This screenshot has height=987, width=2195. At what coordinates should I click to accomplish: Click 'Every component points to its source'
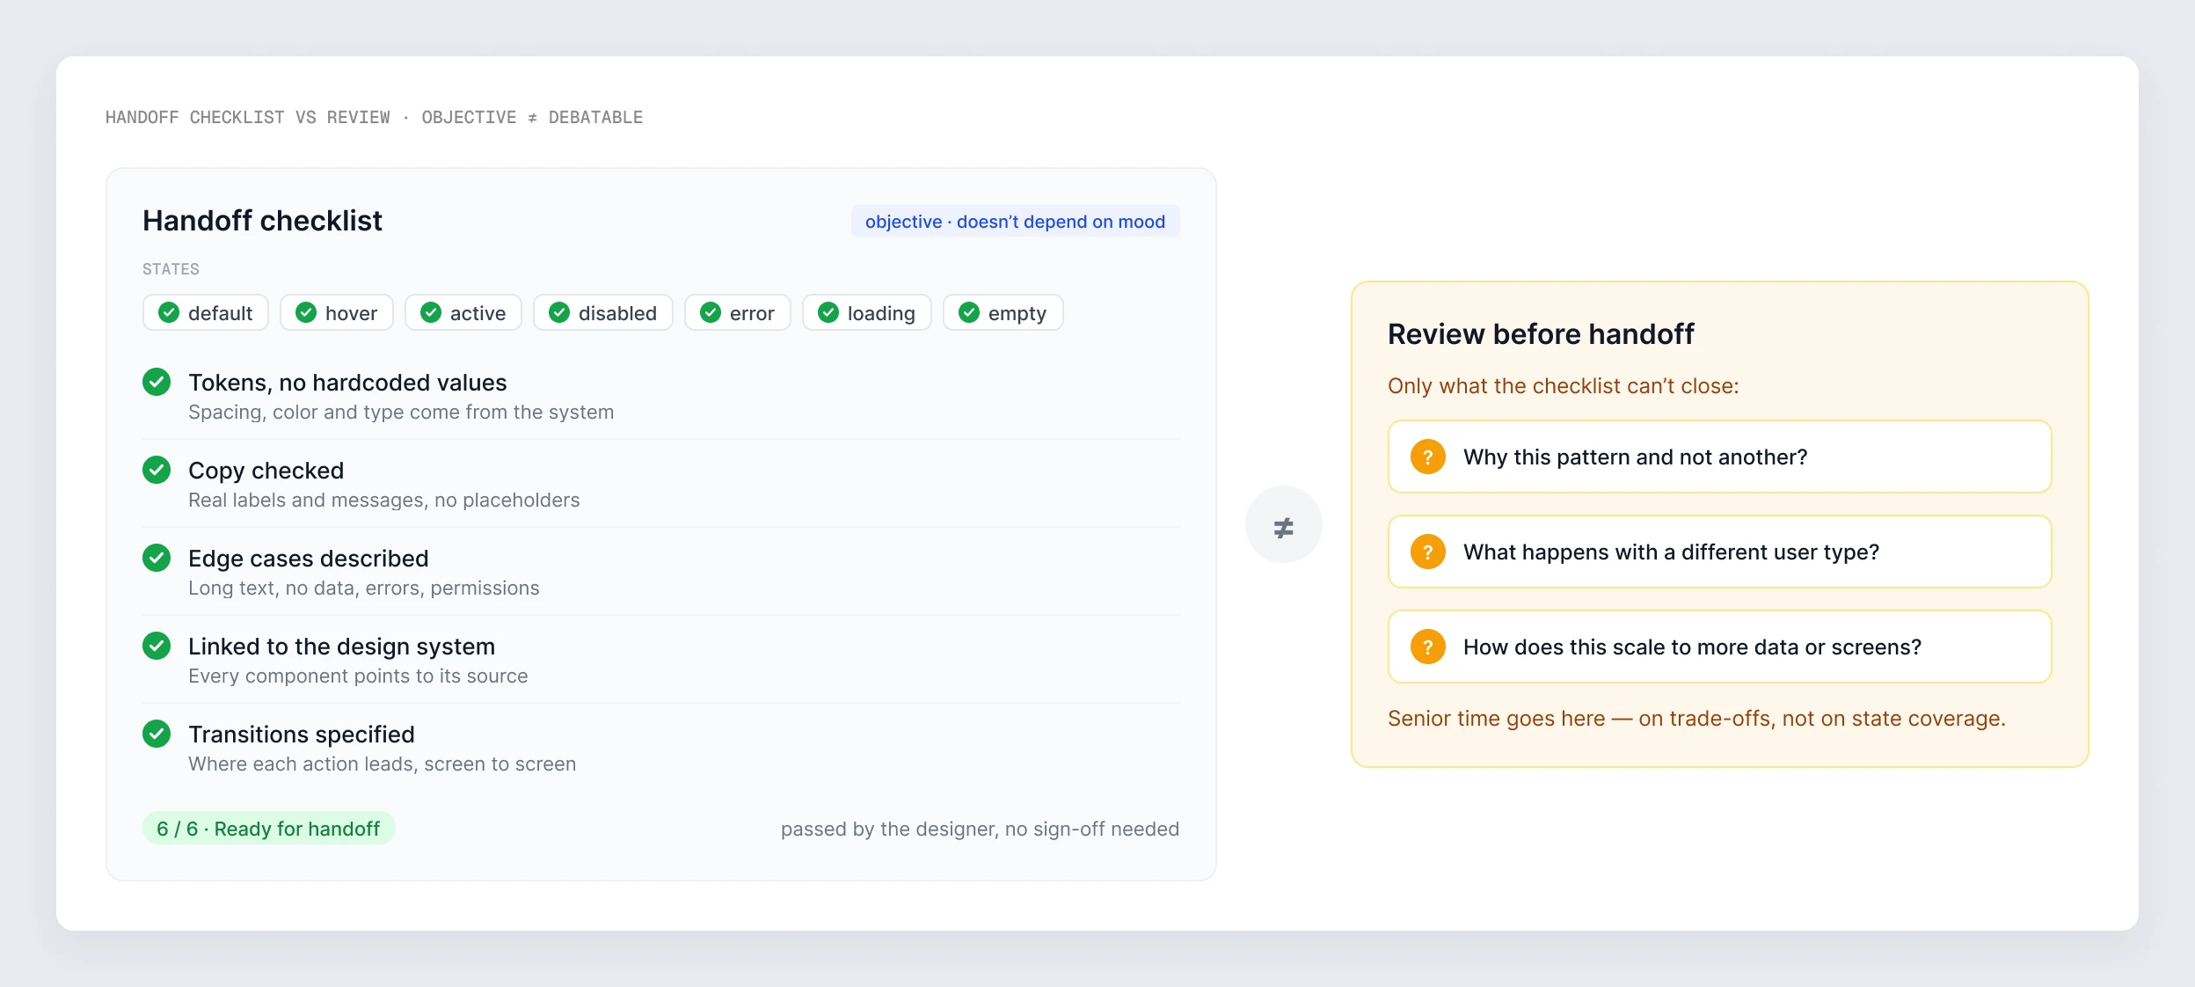(x=358, y=676)
